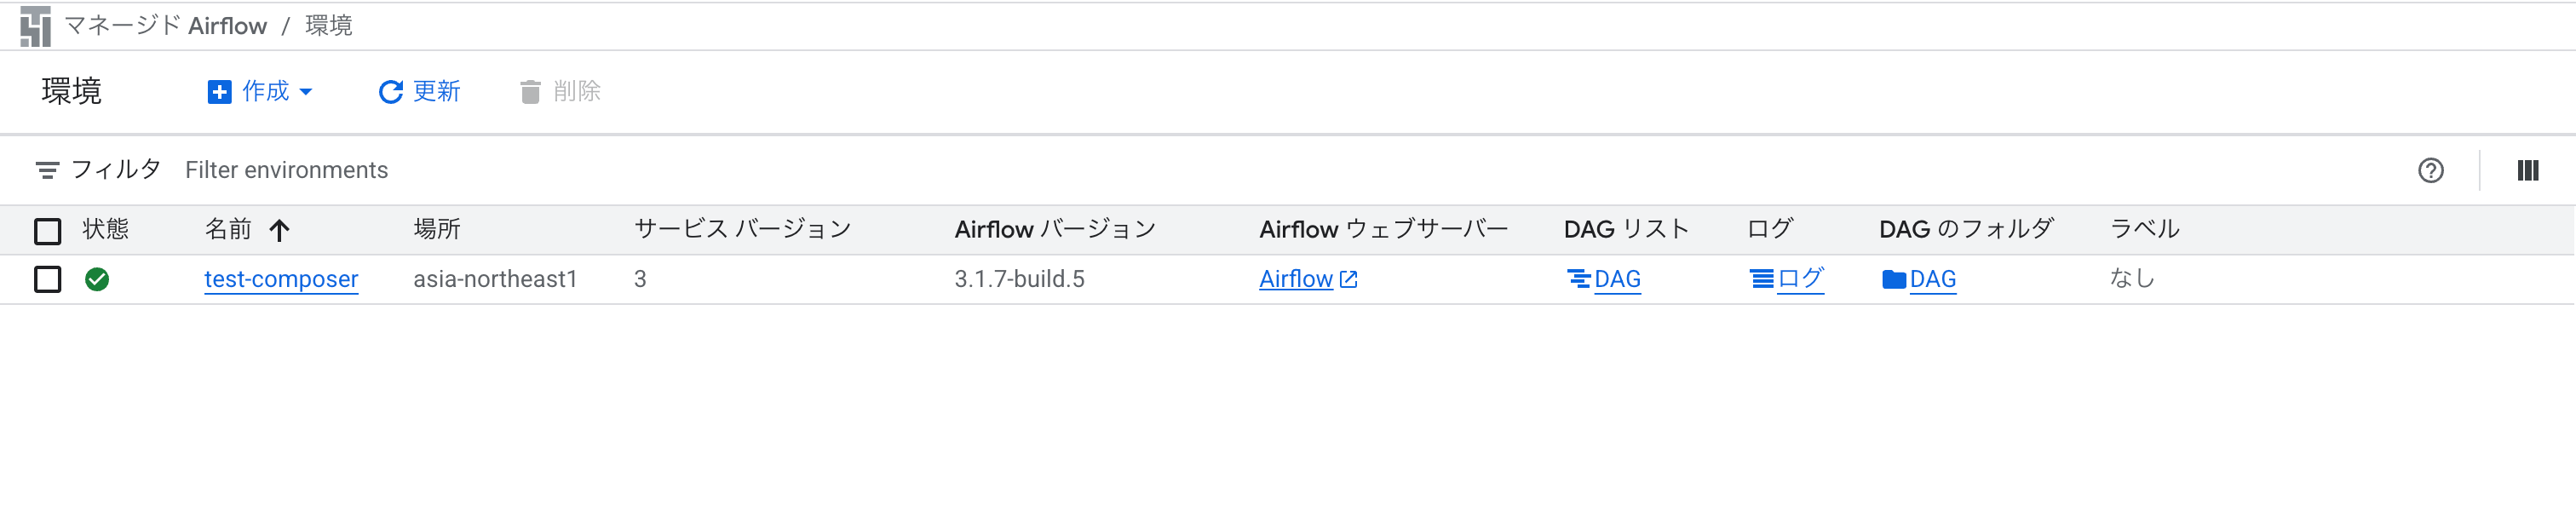
Task: Check the select-all checkbox in table header
Action: [47, 231]
